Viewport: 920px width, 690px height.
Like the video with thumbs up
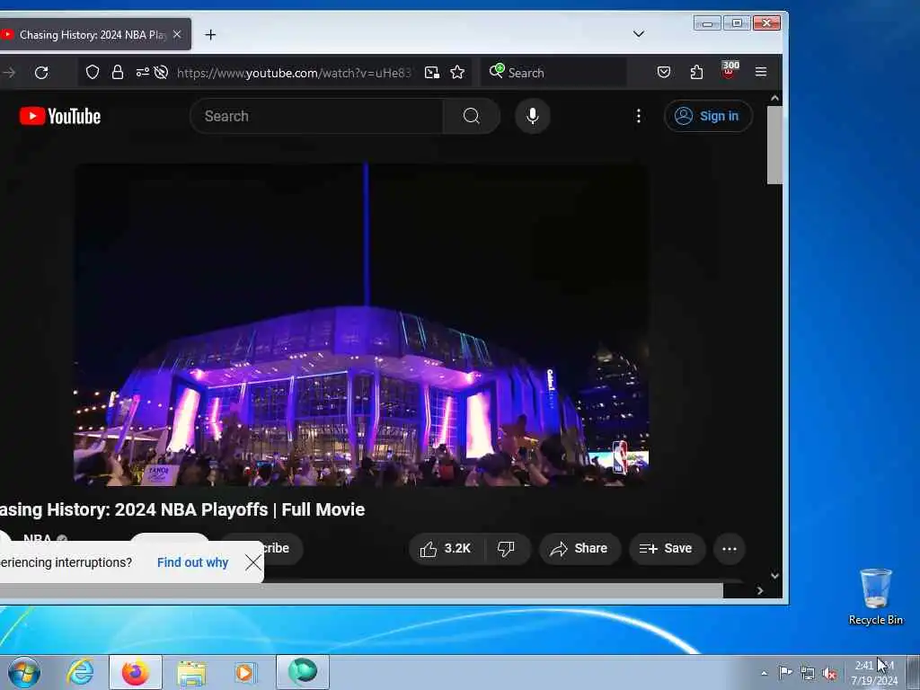coord(446,549)
